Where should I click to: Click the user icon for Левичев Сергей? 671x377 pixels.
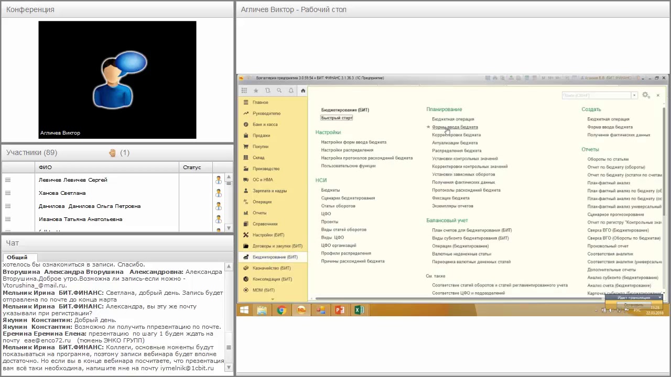click(219, 180)
